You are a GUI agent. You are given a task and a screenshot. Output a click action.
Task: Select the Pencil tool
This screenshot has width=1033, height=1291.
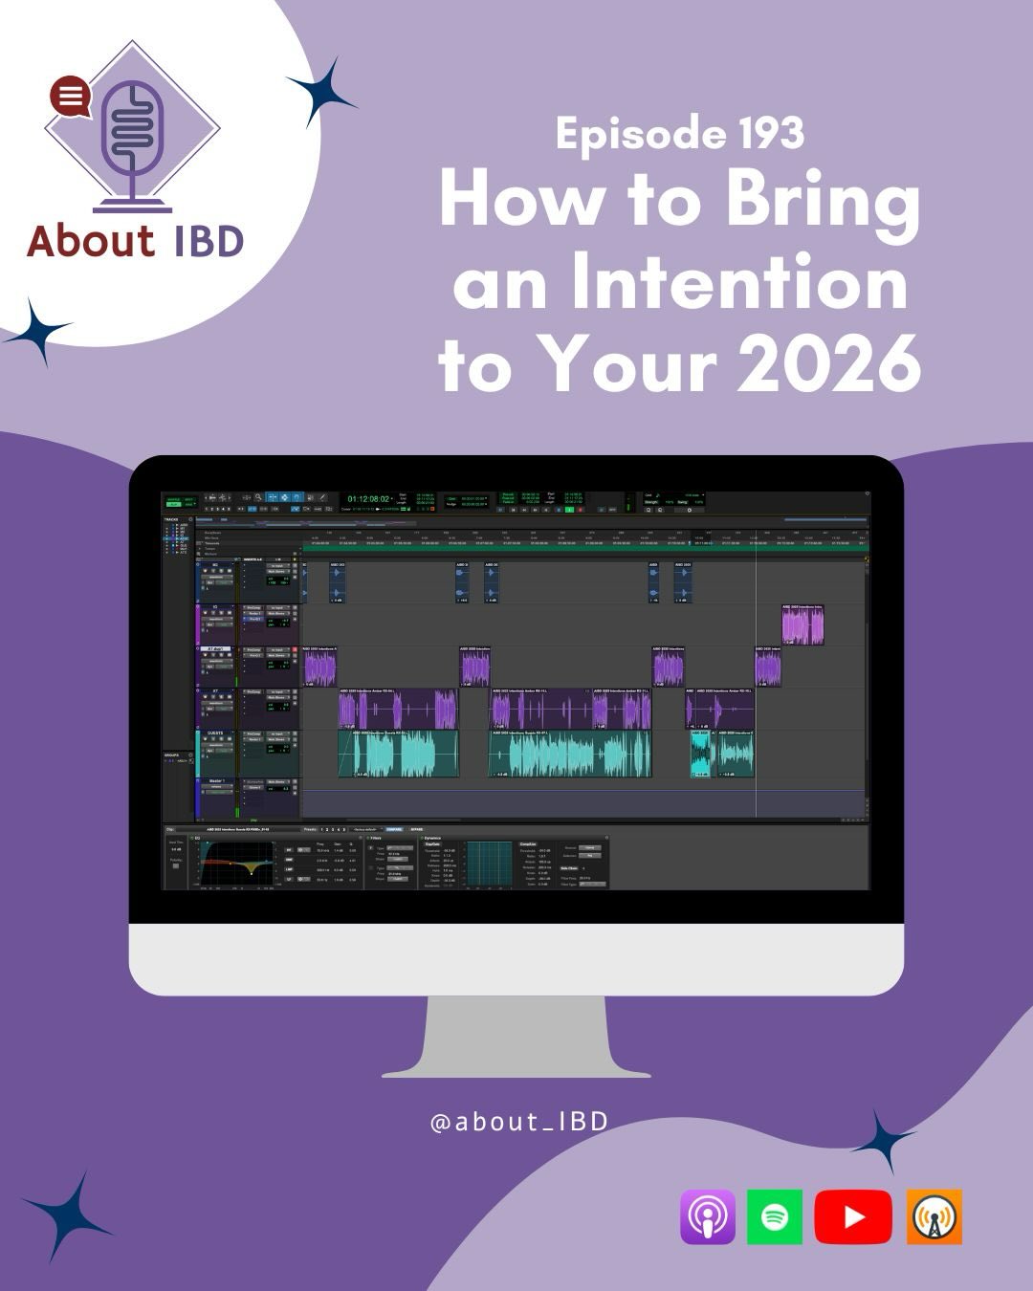pos(322,497)
